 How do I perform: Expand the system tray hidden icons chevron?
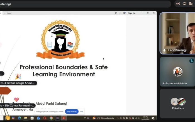point(118,118)
